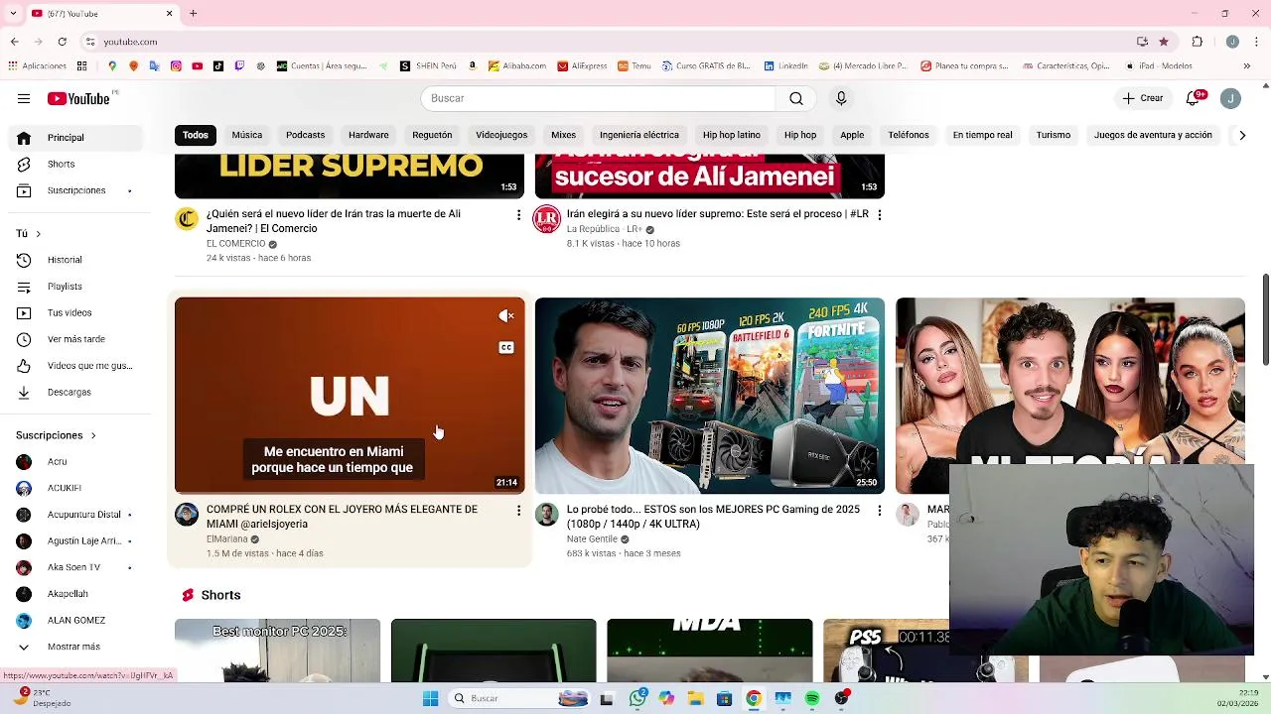Open EL COMERCIO channel name

(x=236, y=244)
